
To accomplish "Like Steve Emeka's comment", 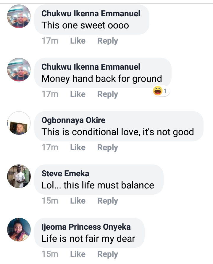I will pos(78,201).
